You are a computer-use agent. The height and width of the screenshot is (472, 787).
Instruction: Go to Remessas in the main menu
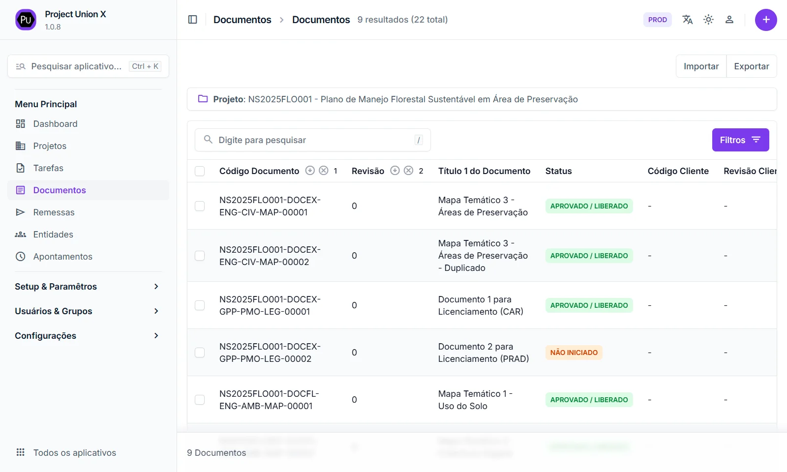pyautogui.click(x=54, y=212)
